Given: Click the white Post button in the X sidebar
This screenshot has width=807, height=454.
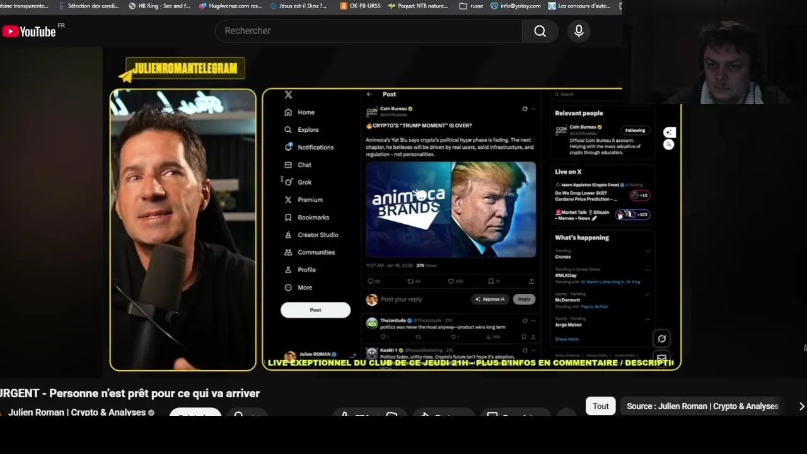Looking at the screenshot, I should pyautogui.click(x=315, y=310).
